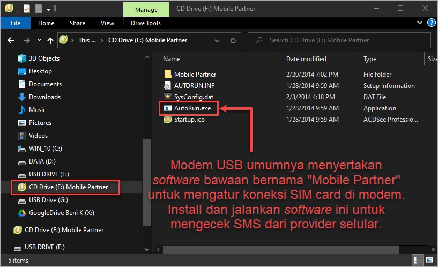Click the horizontal scroll right arrow
The width and height of the screenshot is (438, 267).
433,249
